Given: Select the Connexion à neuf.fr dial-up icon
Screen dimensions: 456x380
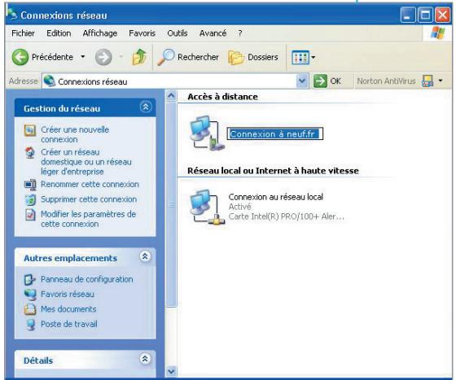Looking at the screenshot, I should point(208,133).
